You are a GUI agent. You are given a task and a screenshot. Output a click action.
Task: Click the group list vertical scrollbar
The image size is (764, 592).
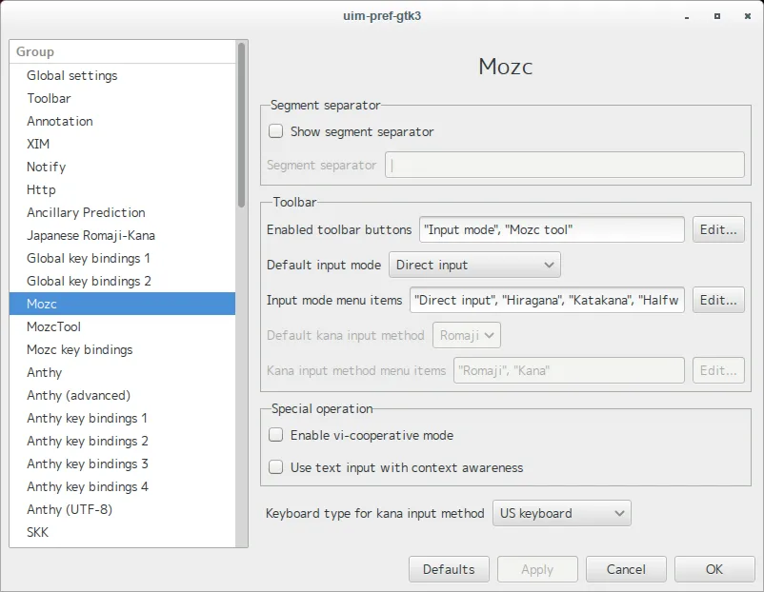pyautogui.click(x=242, y=124)
